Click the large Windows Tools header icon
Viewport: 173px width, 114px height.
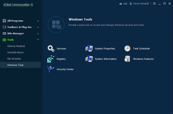56,25
